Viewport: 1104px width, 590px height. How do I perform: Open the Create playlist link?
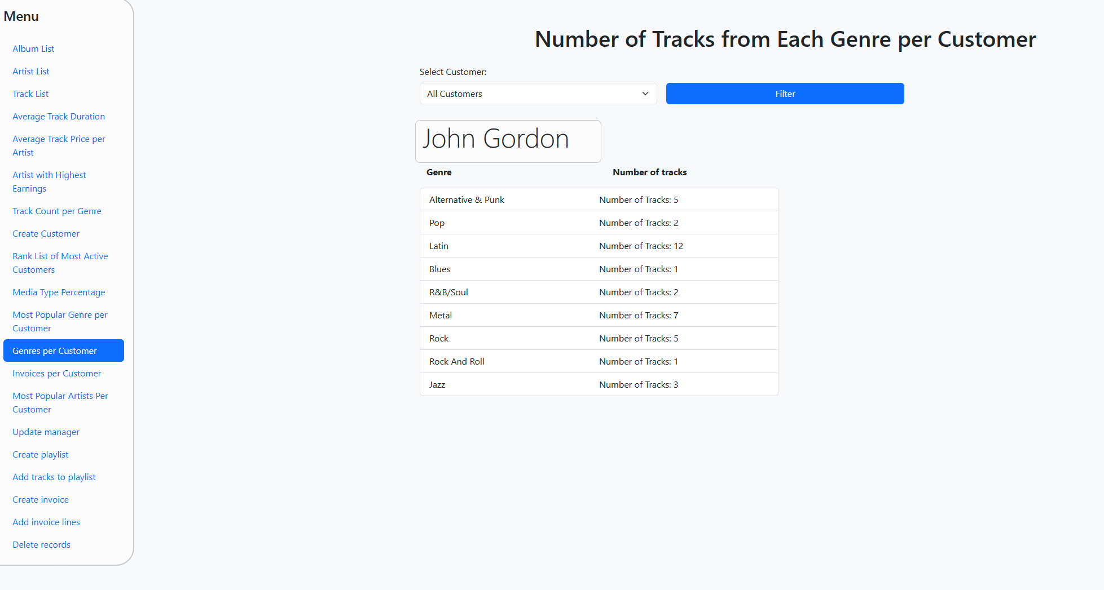41,455
